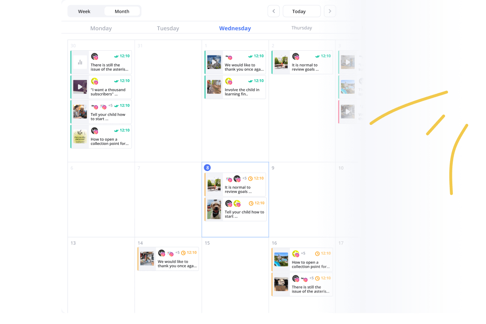Click the left chevron to view previous month
The width and height of the screenshot is (486, 324).
click(273, 11)
